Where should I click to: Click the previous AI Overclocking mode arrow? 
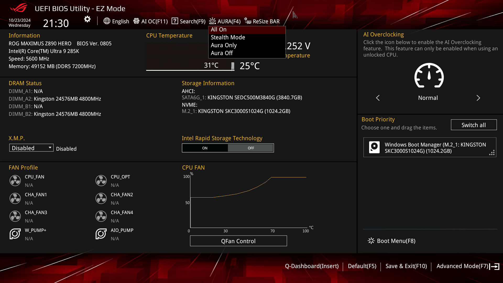378,98
